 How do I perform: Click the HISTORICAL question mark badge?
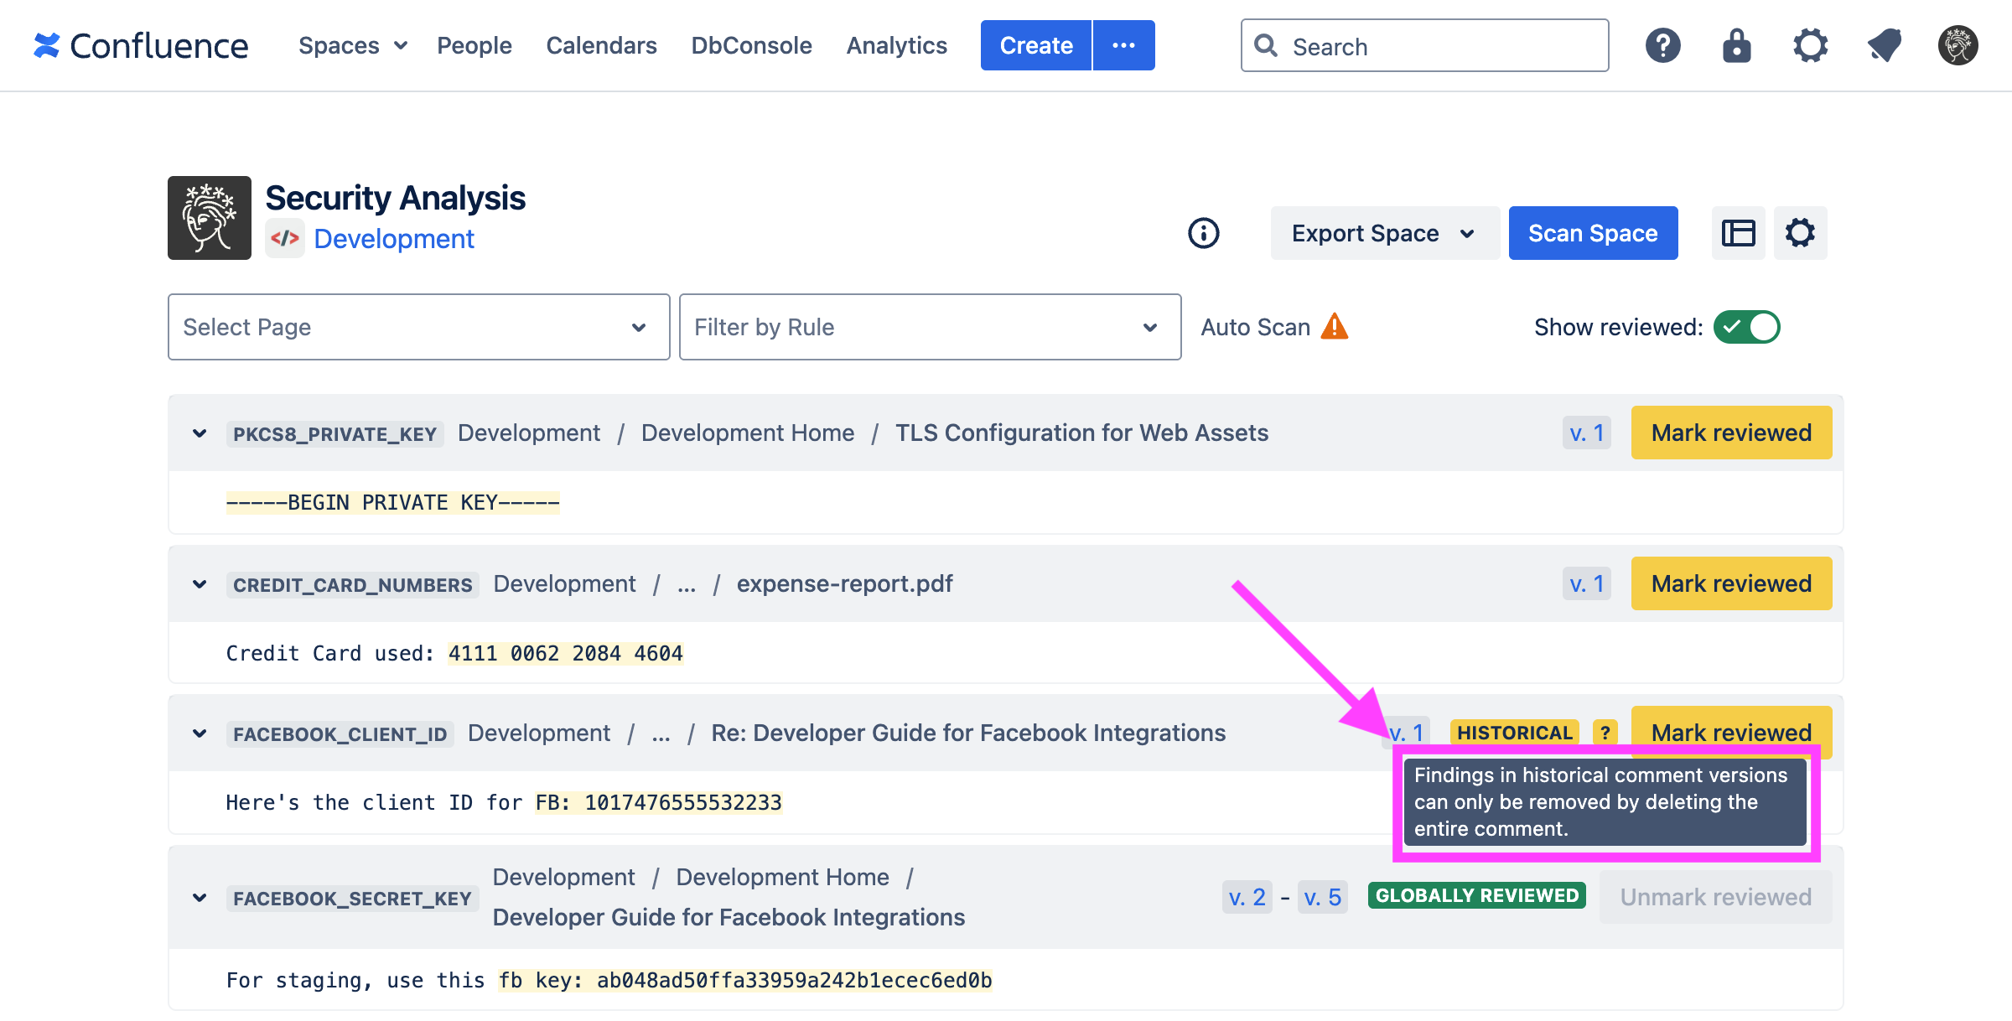pos(1605,733)
